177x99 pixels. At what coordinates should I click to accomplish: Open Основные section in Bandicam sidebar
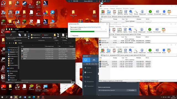[x=89, y=72]
